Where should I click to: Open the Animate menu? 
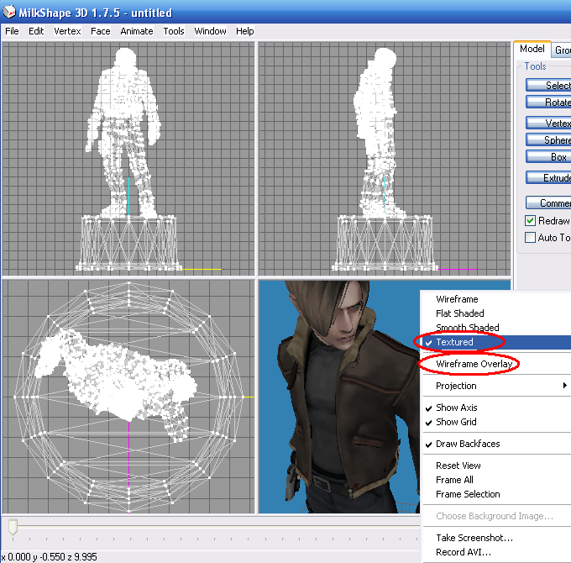136,31
